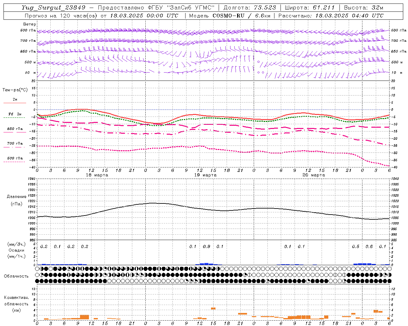Click "1040" on the left pressure axis
Screen dimensions: 408x326
click(31, 179)
